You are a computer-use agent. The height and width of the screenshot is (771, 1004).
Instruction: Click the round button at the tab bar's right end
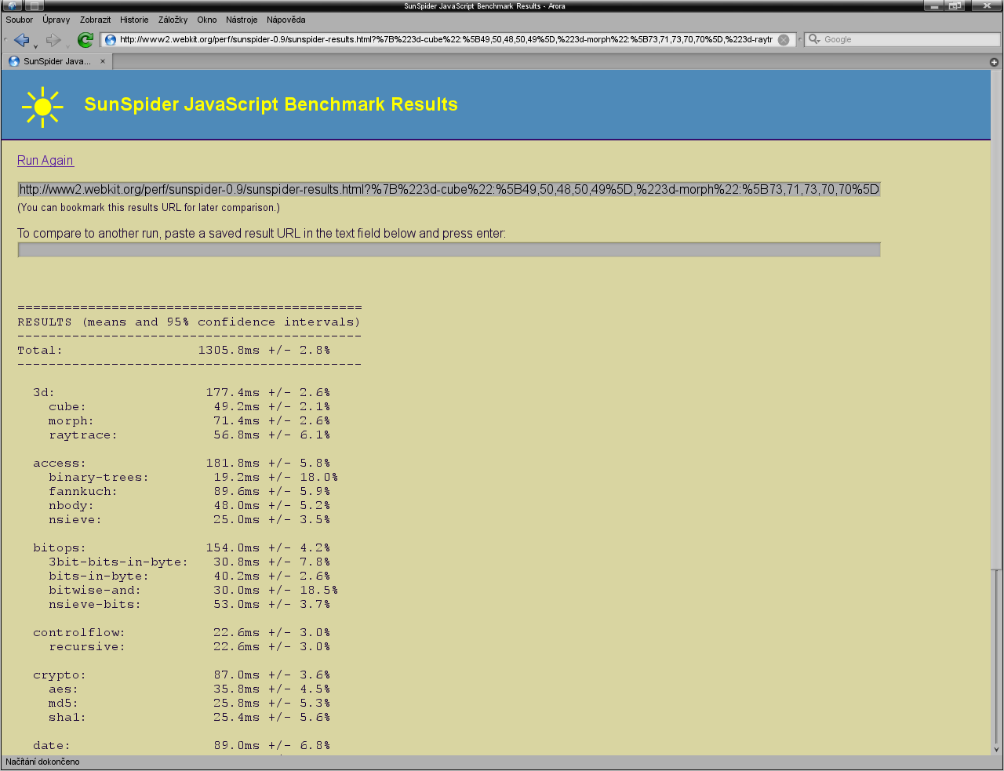(994, 62)
